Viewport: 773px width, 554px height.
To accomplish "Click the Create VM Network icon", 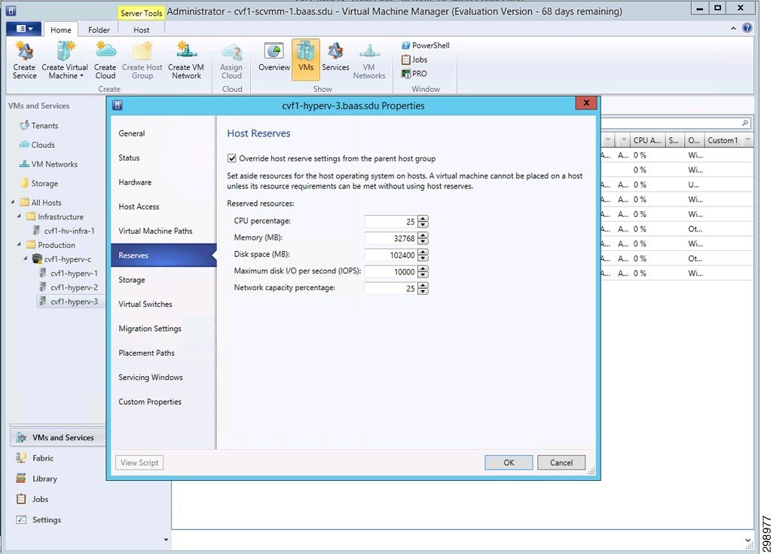I will 186,60.
